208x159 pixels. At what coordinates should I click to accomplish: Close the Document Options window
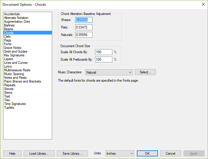pos(203,4)
